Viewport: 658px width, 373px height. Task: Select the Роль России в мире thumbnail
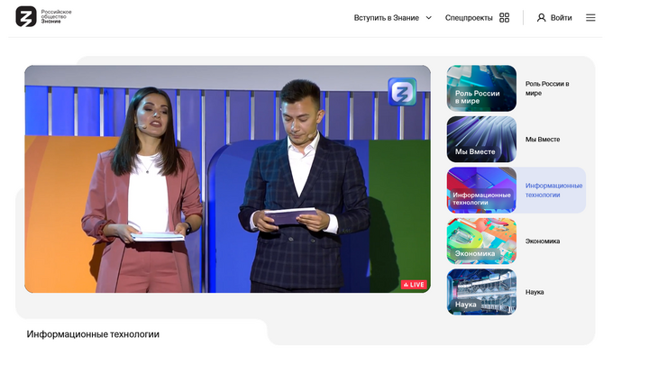(481, 88)
